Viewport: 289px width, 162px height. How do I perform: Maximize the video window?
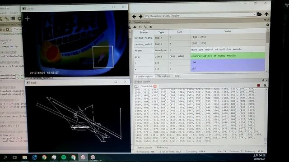[113, 7]
